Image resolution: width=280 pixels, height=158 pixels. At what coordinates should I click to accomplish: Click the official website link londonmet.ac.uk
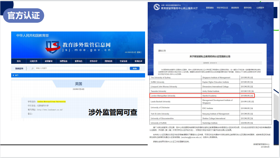50,110
